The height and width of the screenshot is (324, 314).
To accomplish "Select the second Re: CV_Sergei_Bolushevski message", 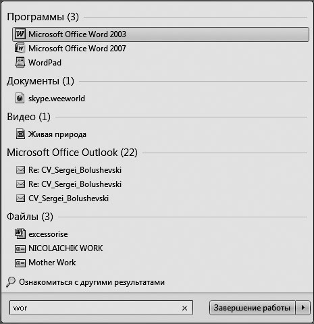I will click(75, 184).
